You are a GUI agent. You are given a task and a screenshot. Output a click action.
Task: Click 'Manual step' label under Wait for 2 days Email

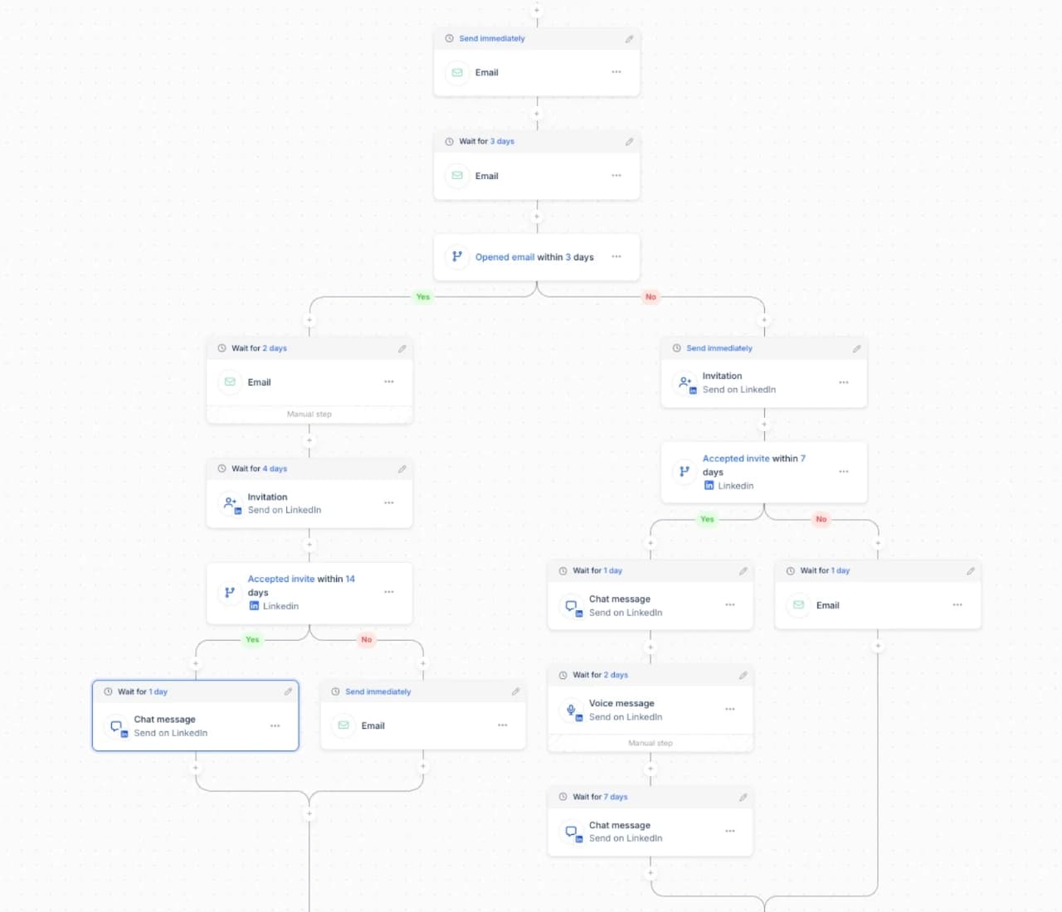click(x=309, y=415)
